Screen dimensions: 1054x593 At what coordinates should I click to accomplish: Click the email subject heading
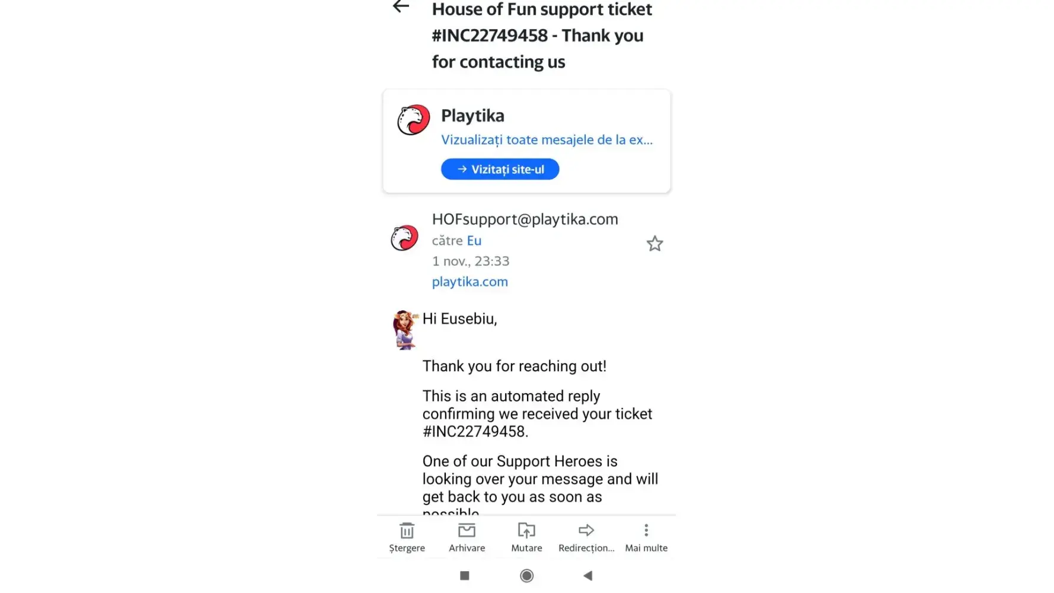542,36
